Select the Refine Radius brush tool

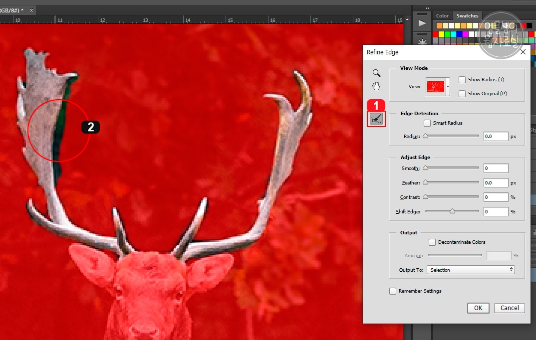click(376, 119)
